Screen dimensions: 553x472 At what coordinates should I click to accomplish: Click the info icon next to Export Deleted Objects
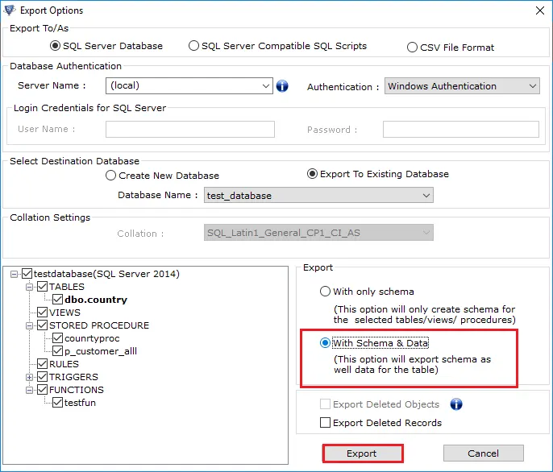pos(456,404)
